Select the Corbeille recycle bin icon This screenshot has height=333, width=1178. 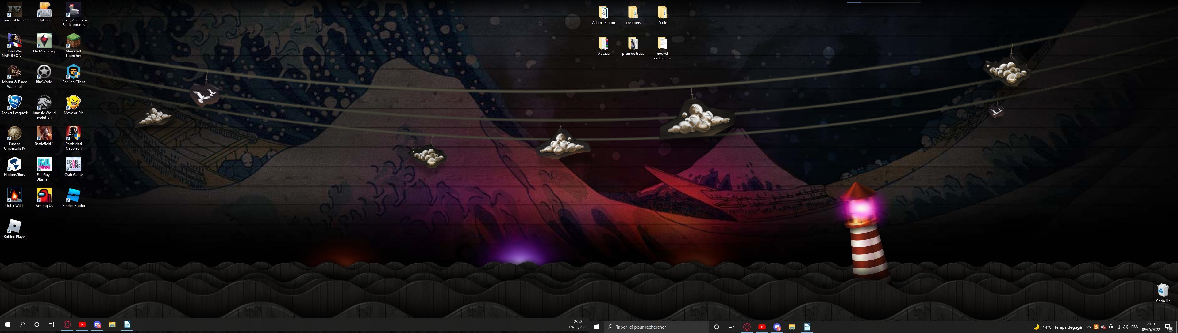click(1162, 291)
